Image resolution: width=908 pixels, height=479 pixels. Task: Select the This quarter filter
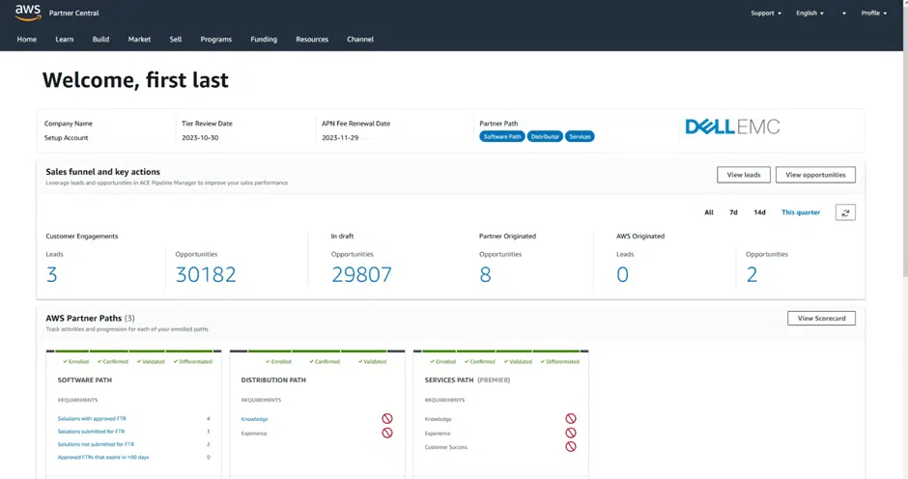click(801, 212)
